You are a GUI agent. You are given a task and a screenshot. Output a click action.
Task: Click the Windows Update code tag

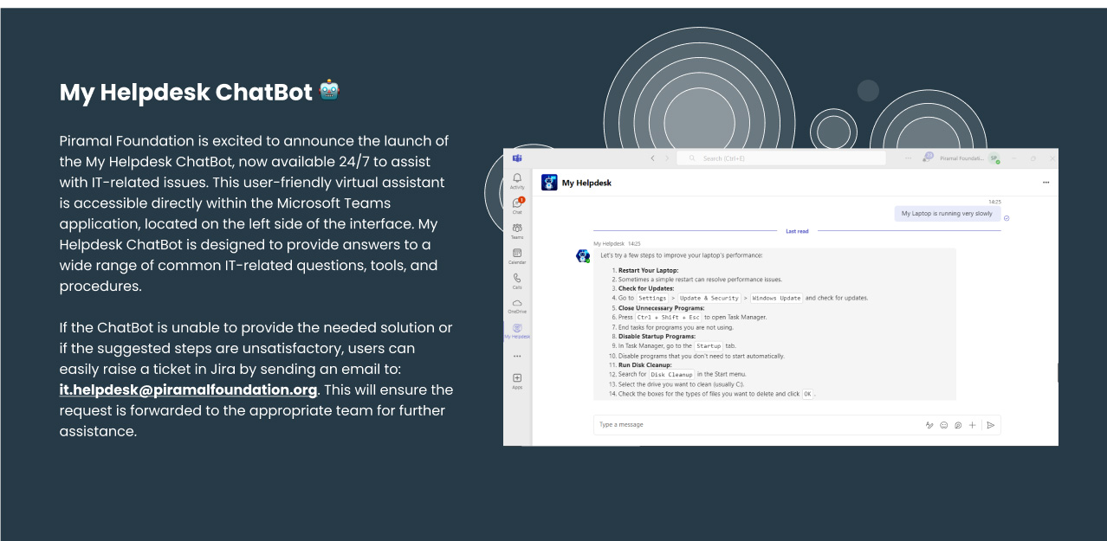click(x=776, y=298)
